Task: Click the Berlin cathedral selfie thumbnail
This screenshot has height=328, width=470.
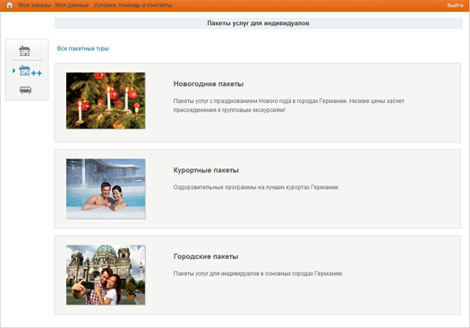Action: point(106,275)
